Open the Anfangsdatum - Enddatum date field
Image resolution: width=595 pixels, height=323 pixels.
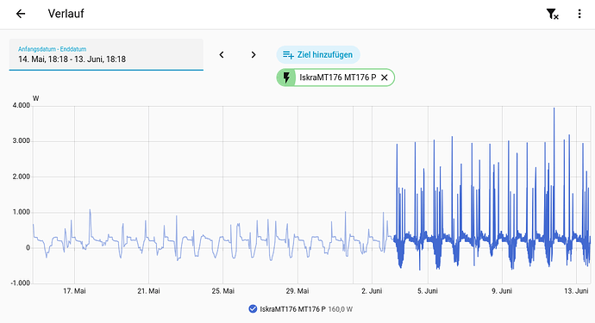tap(106, 54)
